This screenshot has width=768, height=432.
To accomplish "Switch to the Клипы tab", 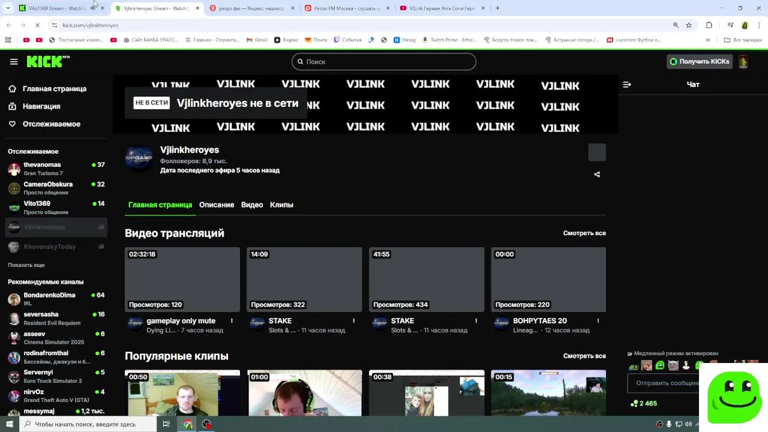I will point(281,205).
